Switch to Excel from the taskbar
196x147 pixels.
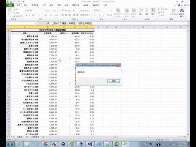125,144
